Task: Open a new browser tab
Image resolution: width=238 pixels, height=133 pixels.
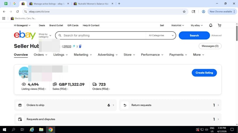Action: pyautogui.click(x=119, y=3)
